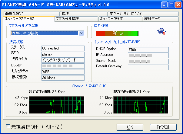Click the Channel 6 (2.437 GHz) label
Screen dimensions: 183x134
[x=89, y=86]
